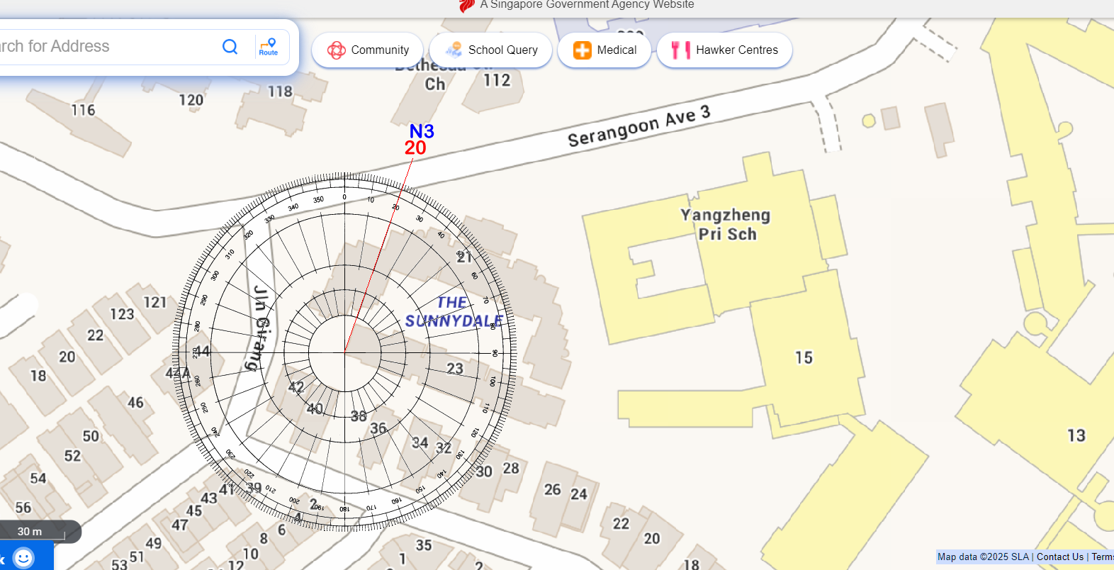Click the 30 m scale bar
The width and height of the screenshot is (1114, 570).
[30, 532]
